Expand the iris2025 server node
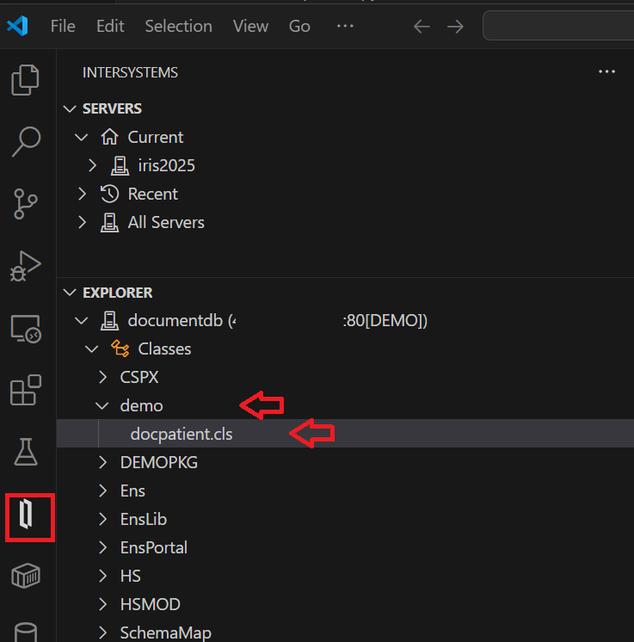This screenshot has width=634, height=642. pyautogui.click(x=93, y=165)
